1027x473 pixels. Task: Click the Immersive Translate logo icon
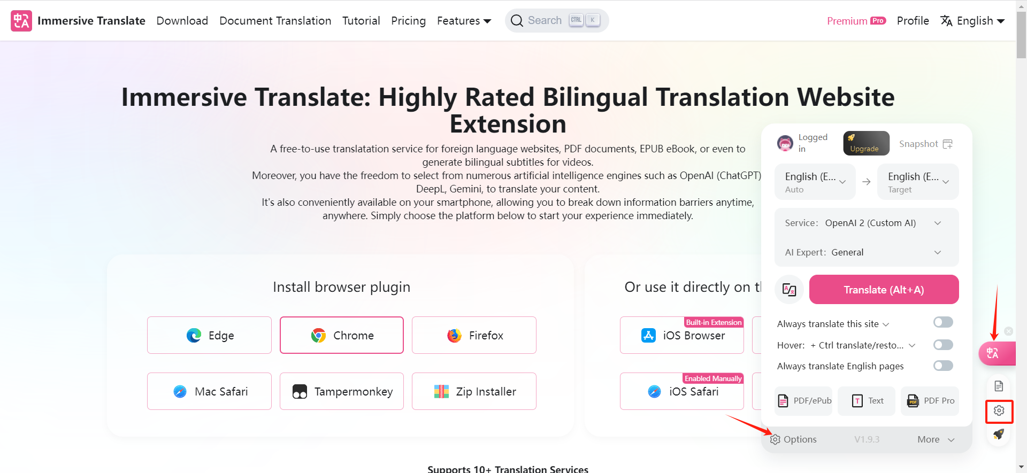click(21, 20)
